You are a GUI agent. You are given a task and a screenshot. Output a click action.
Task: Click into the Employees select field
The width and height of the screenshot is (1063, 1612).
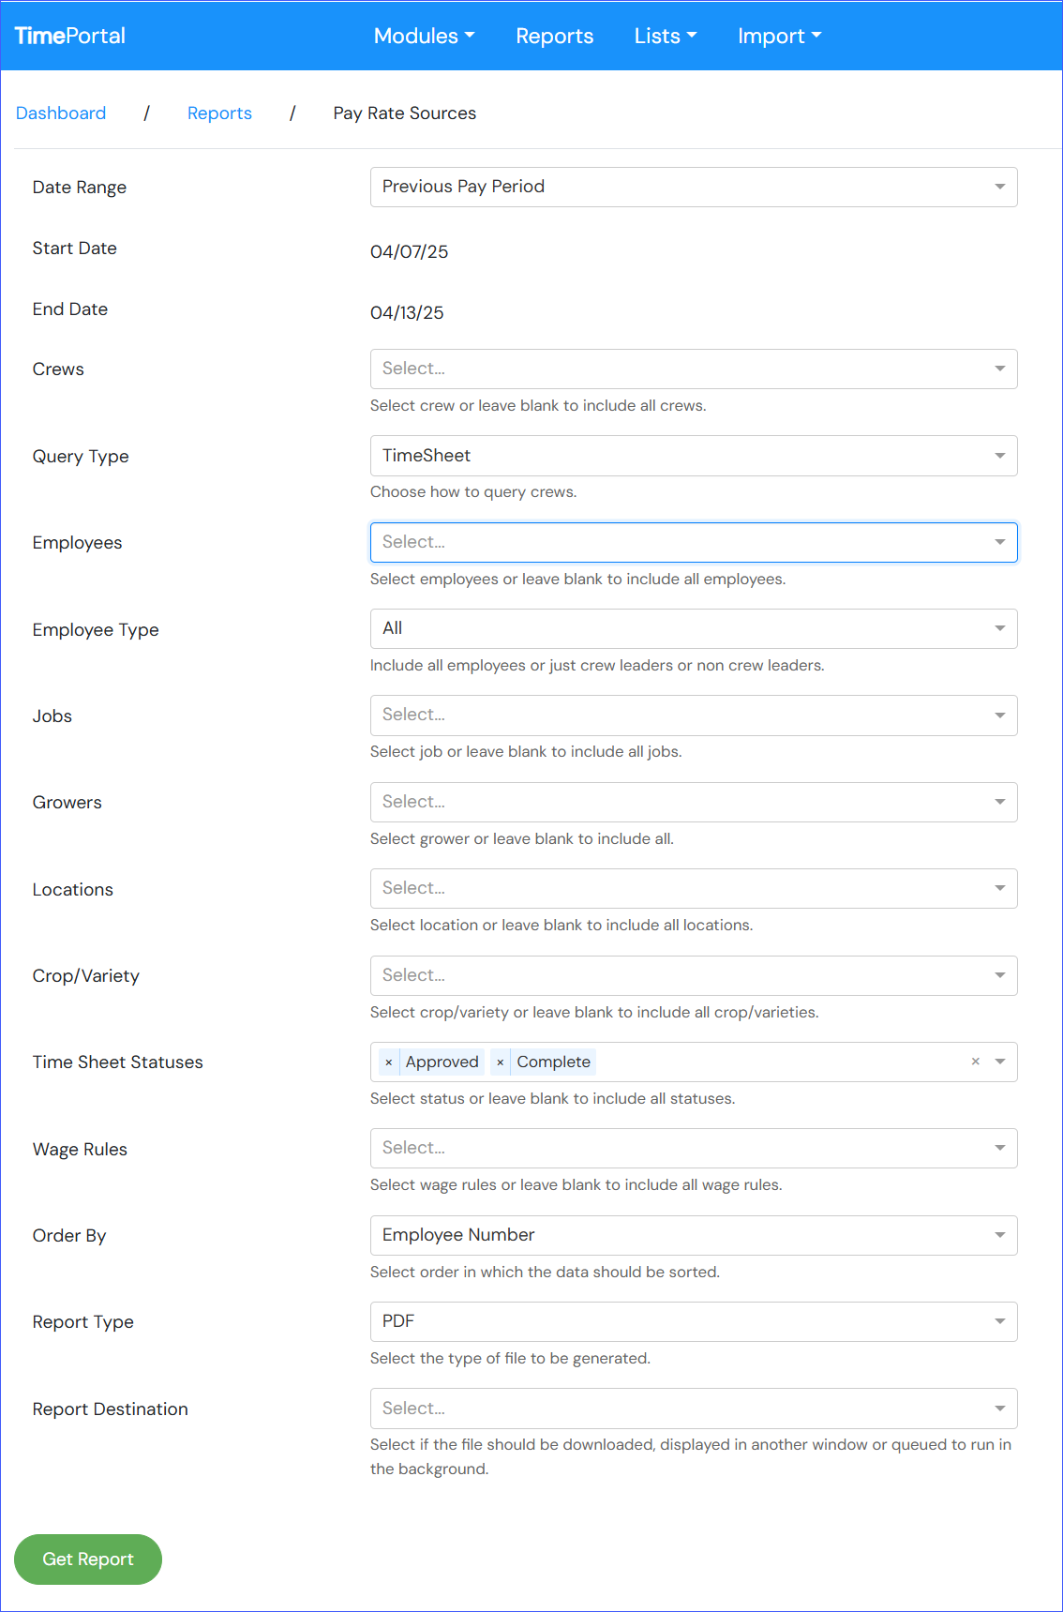point(694,542)
